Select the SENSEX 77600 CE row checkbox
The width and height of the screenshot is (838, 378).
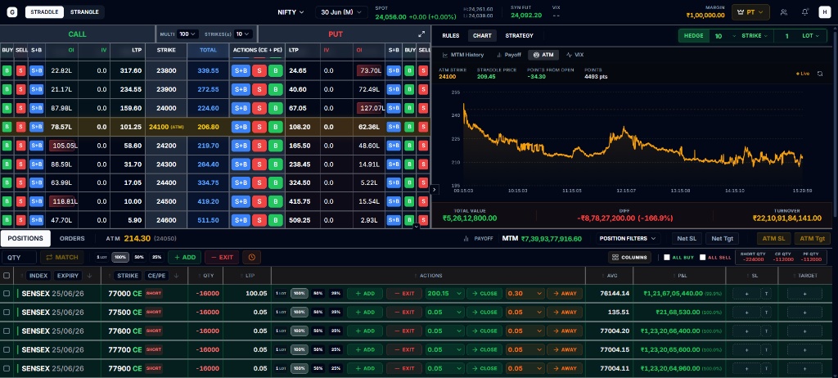7,331
